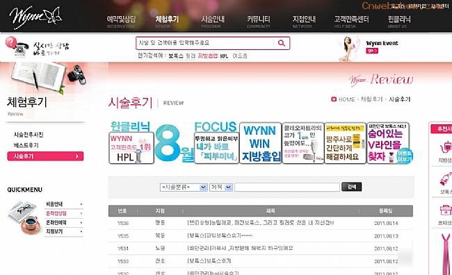Open 클레오파트라의 코 banner

(303, 143)
